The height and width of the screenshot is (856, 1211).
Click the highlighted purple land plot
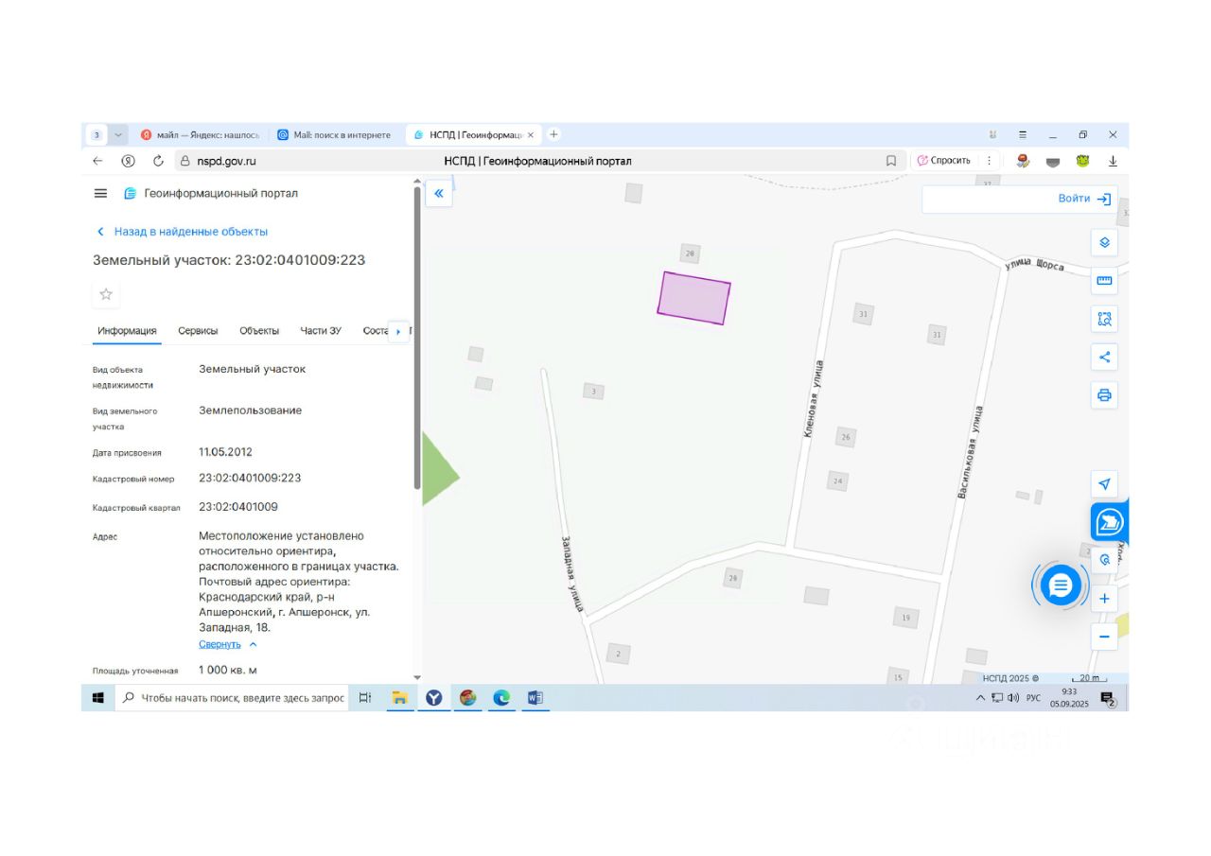694,298
